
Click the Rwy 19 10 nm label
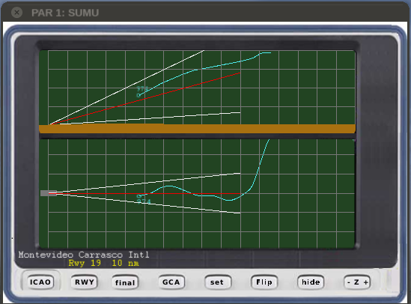click(x=103, y=263)
